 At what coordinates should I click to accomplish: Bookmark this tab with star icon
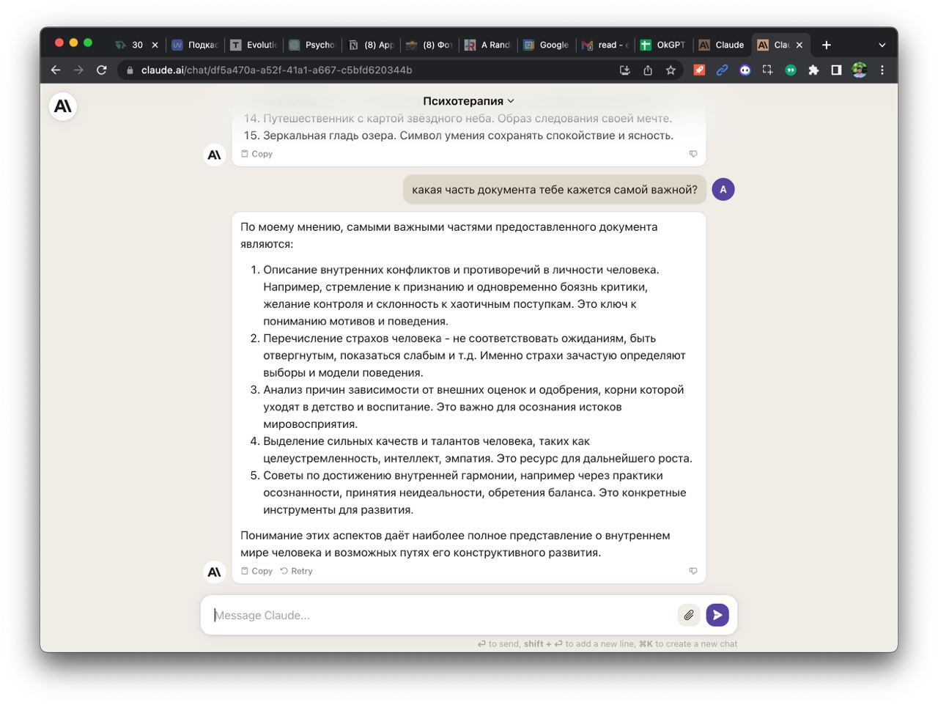click(x=671, y=70)
